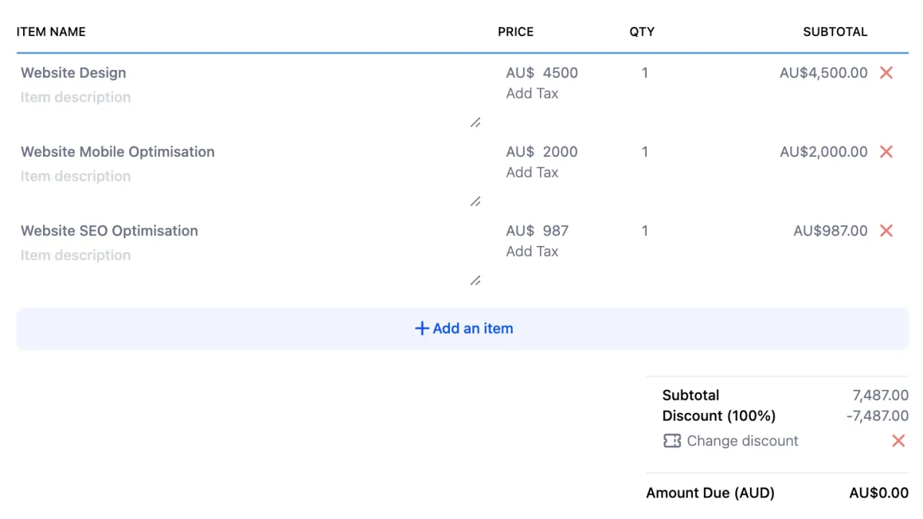Screen dimensions: 923x519
Task: Add Tax to Website SEO Optimisation
Action: point(532,251)
